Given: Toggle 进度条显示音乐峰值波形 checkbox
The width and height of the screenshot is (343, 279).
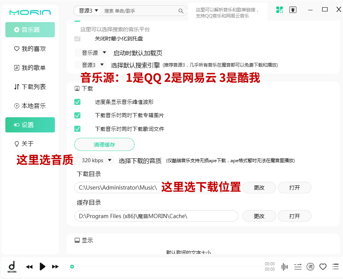Looking at the screenshot, I should [x=77, y=102].
